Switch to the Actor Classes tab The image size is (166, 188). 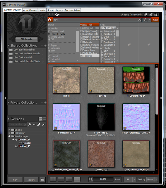(x=30, y=10)
